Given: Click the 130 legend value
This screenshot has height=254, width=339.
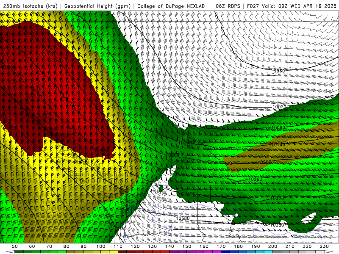Looking at the screenshot, I should (x=153, y=246).
